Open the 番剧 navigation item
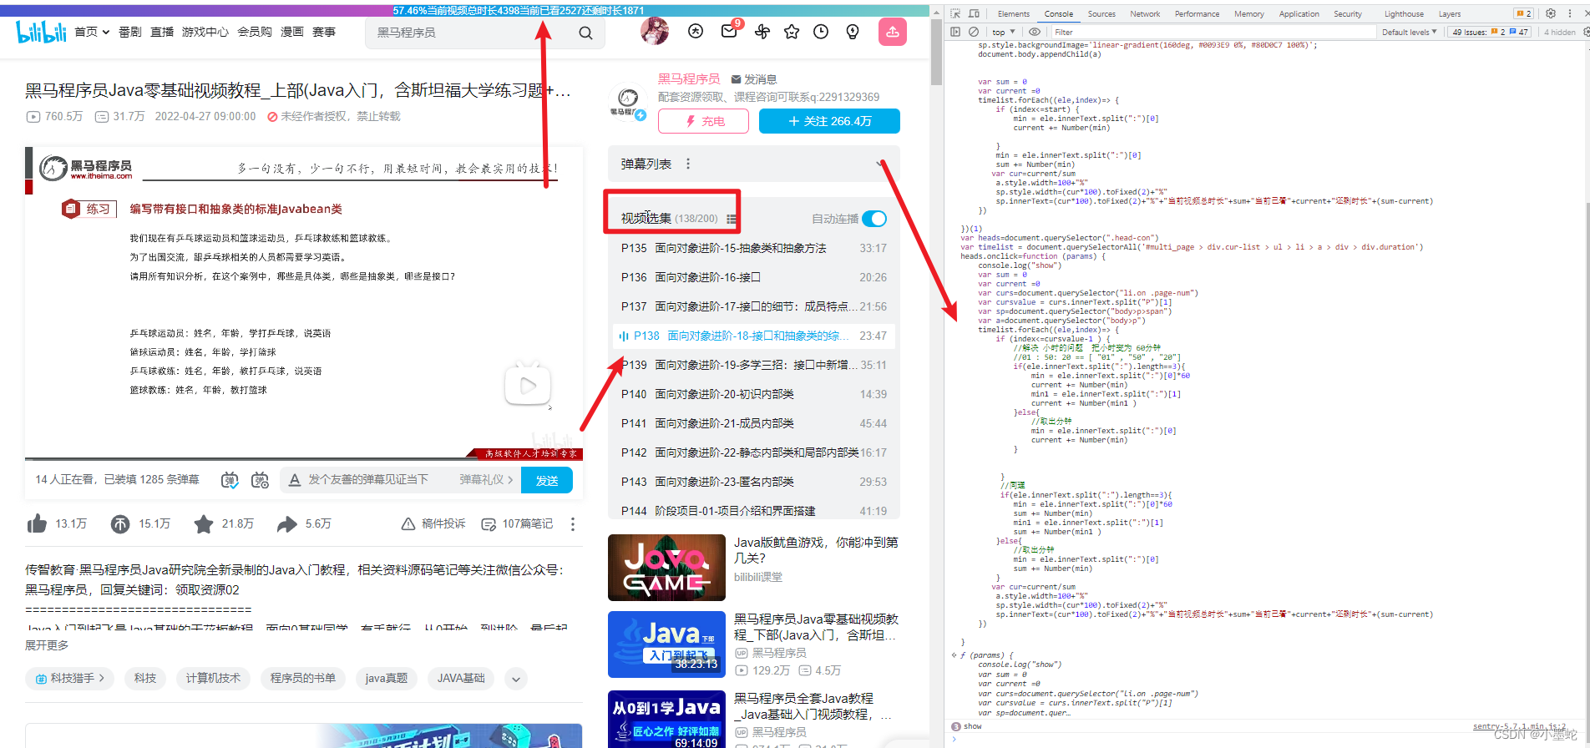 130,32
